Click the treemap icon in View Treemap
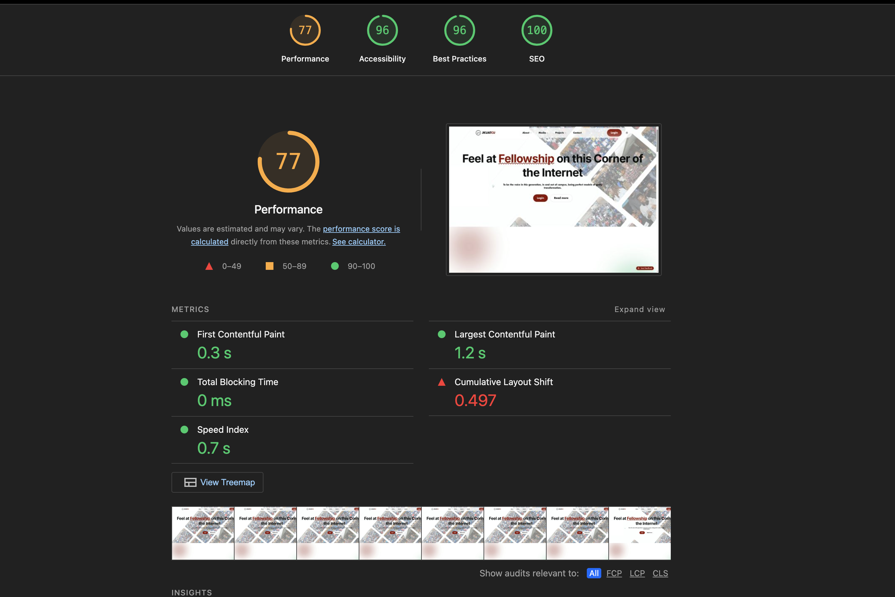The height and width of the screenshot is (597, 895). [190, 482]
